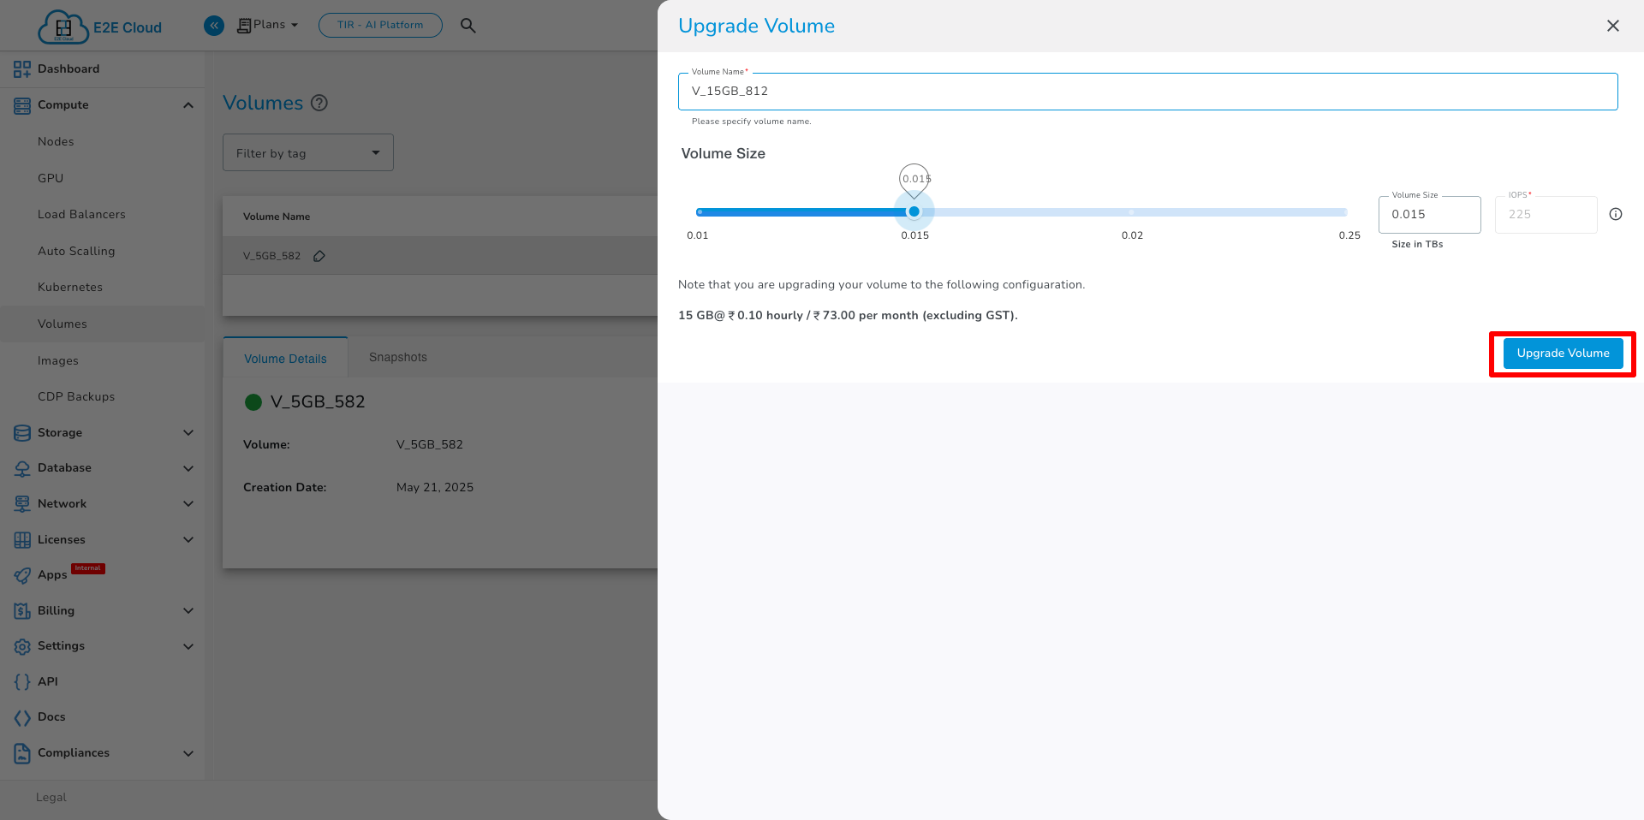Expand the Storage menu section
This screenshot has width=1644, height=820.
(x=188, y=433)
